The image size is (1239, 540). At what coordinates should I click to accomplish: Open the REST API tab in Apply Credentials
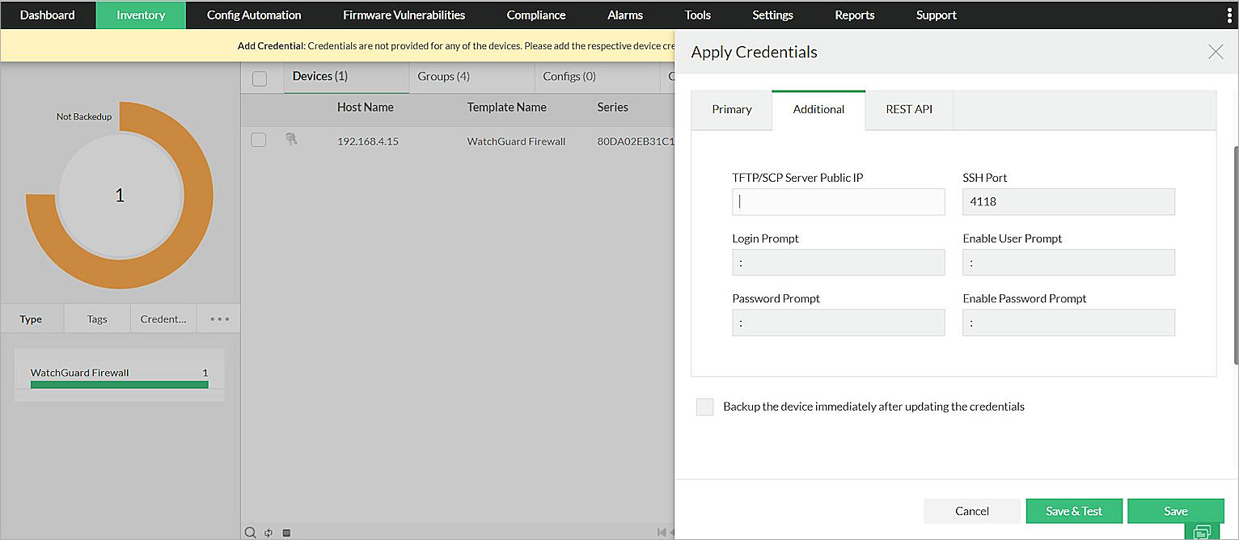point(909,109)
